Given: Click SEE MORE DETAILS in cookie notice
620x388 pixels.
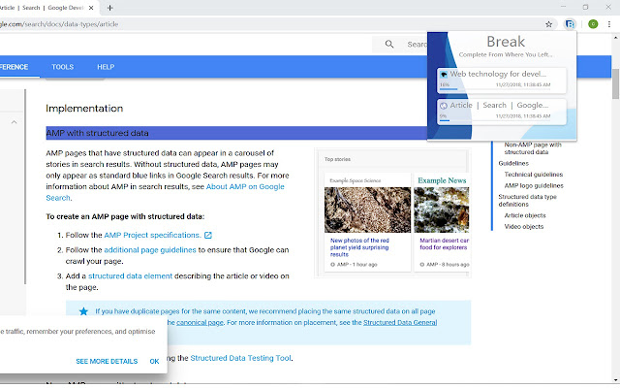Looking at the screenshot, I should [107, 362].
